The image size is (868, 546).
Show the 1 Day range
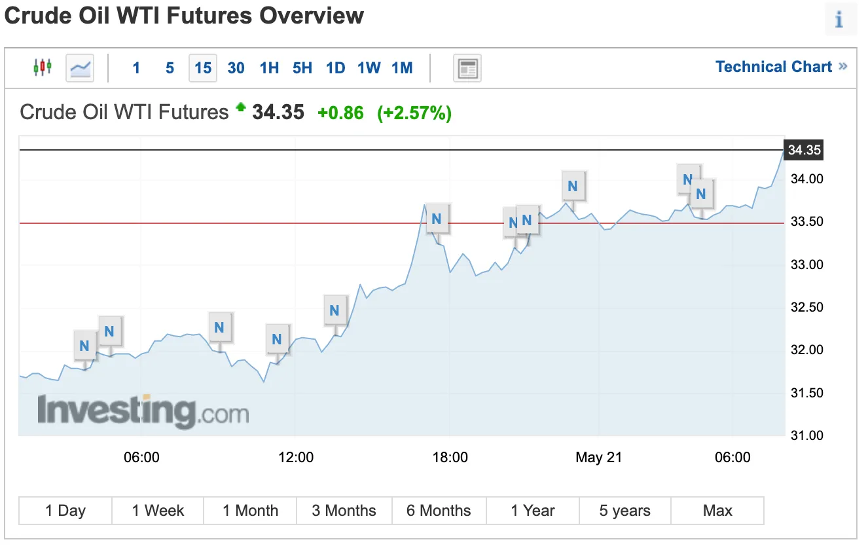65,511
